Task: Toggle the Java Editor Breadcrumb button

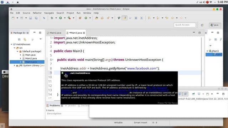Action: (119, 18)
